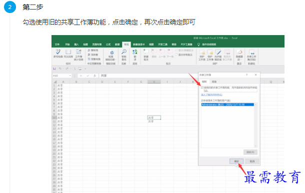
Task: Switch to dialog's 高级 Advanced tab
Action: click(x=214, y=82)
